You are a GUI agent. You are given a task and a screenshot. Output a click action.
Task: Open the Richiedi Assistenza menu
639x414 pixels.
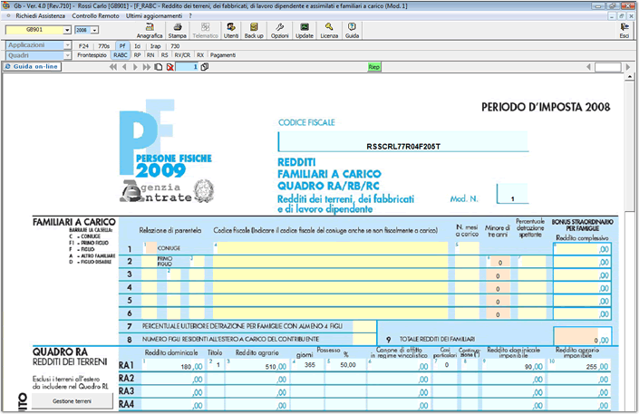click(x=39, y=16)
